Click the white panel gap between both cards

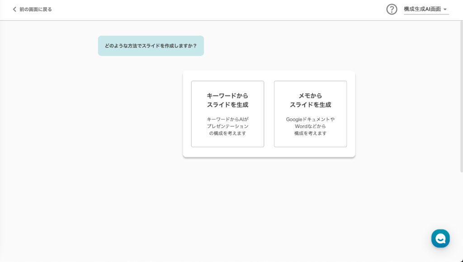coord(269,114)
